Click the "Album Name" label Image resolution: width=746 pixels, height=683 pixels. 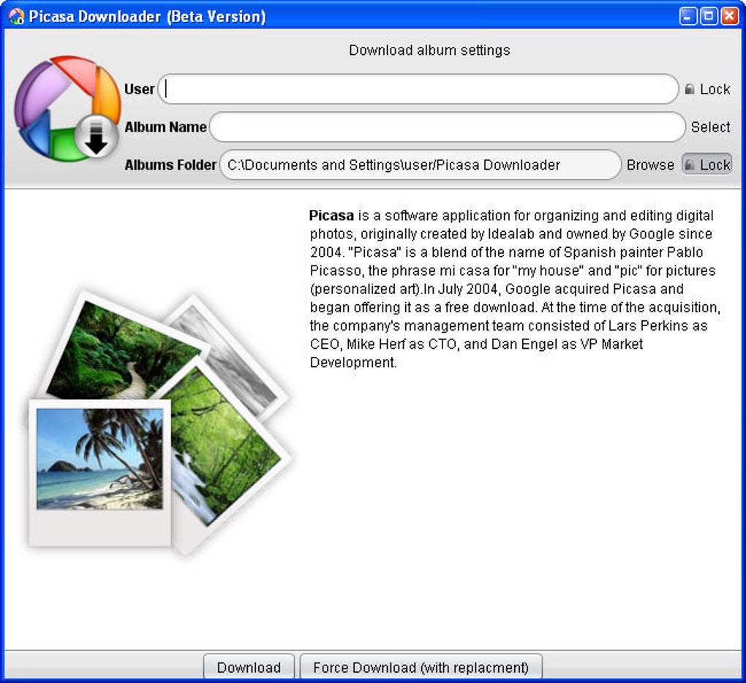165,127
